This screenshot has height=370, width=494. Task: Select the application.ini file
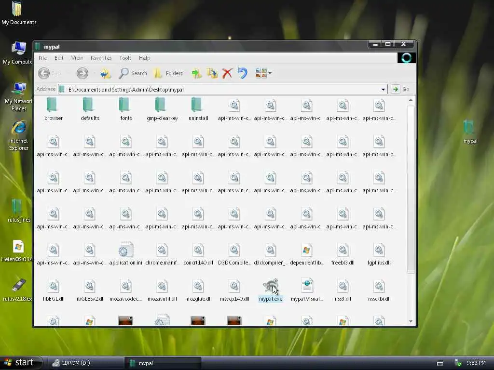coord(126,253)
